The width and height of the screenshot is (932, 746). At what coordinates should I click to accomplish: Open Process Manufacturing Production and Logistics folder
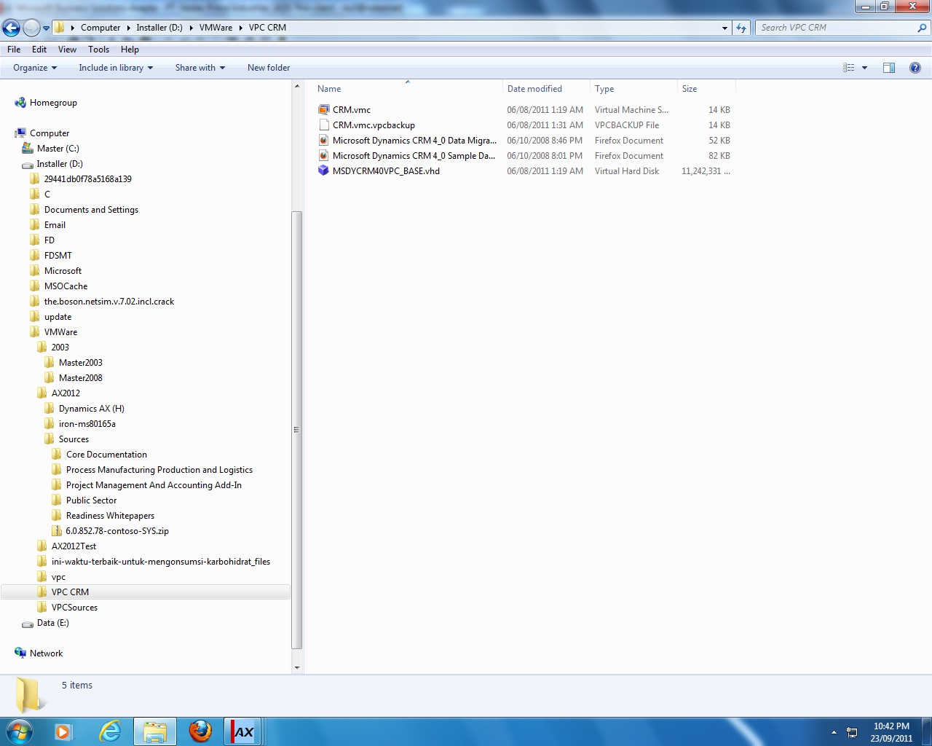pyautogui.click(x=159, y=470)
